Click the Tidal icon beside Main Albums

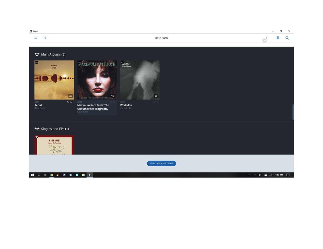click(x=37, y=54)
